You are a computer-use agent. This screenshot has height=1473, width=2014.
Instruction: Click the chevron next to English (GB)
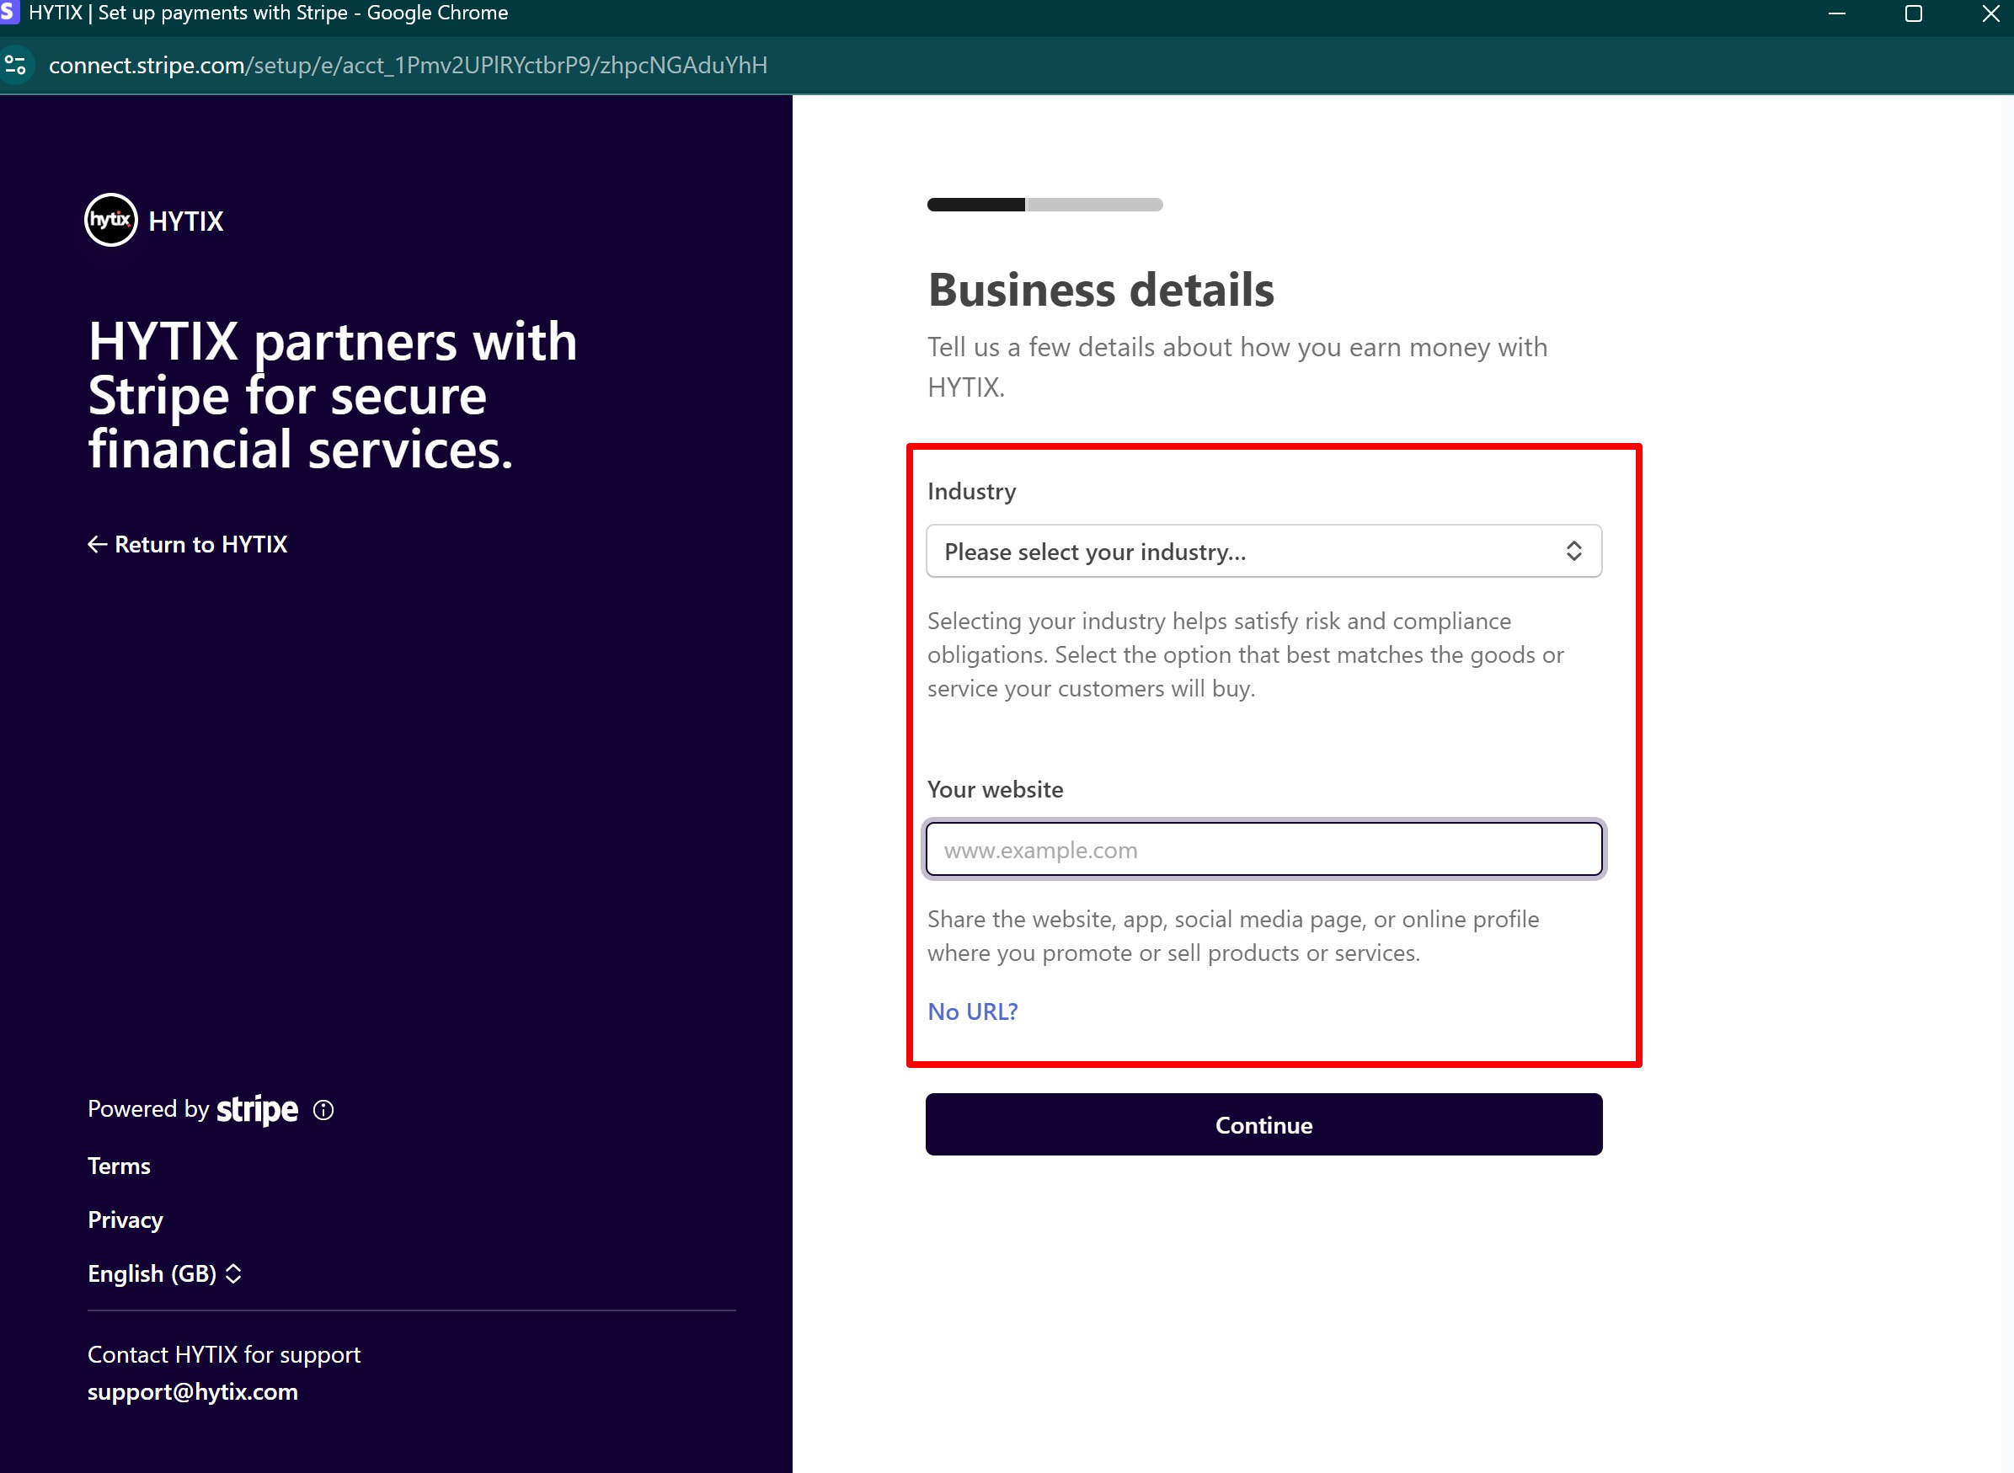(233, 1273)
